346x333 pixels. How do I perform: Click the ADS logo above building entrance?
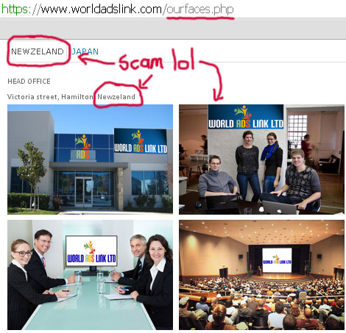click(83, 147)
